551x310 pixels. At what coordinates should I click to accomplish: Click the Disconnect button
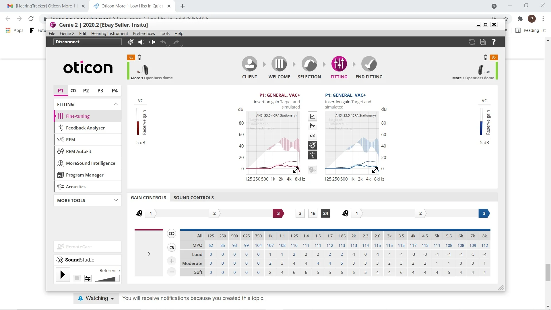point(88,42)
